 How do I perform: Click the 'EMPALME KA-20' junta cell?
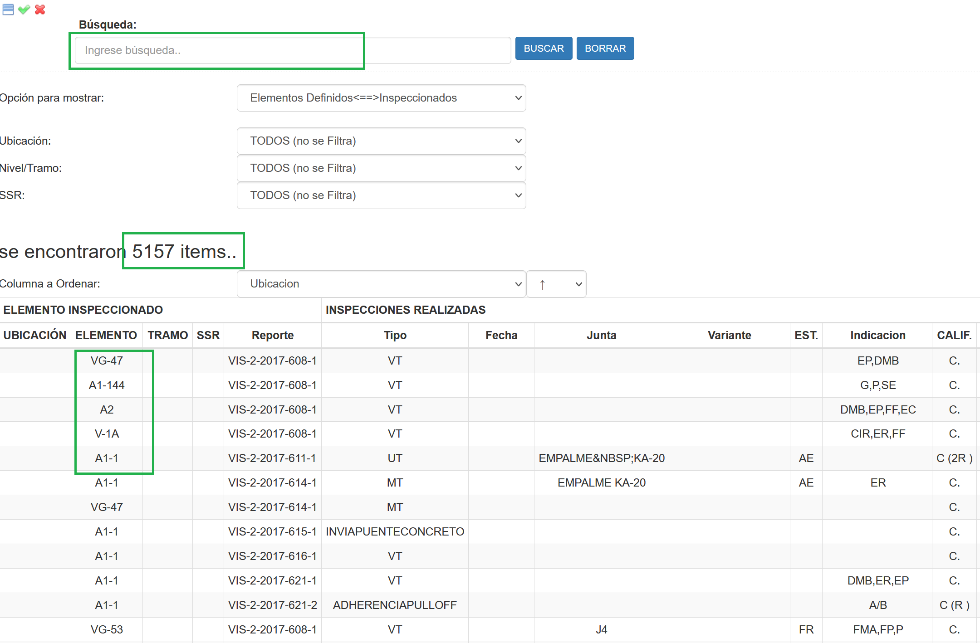tap(601, 482)
